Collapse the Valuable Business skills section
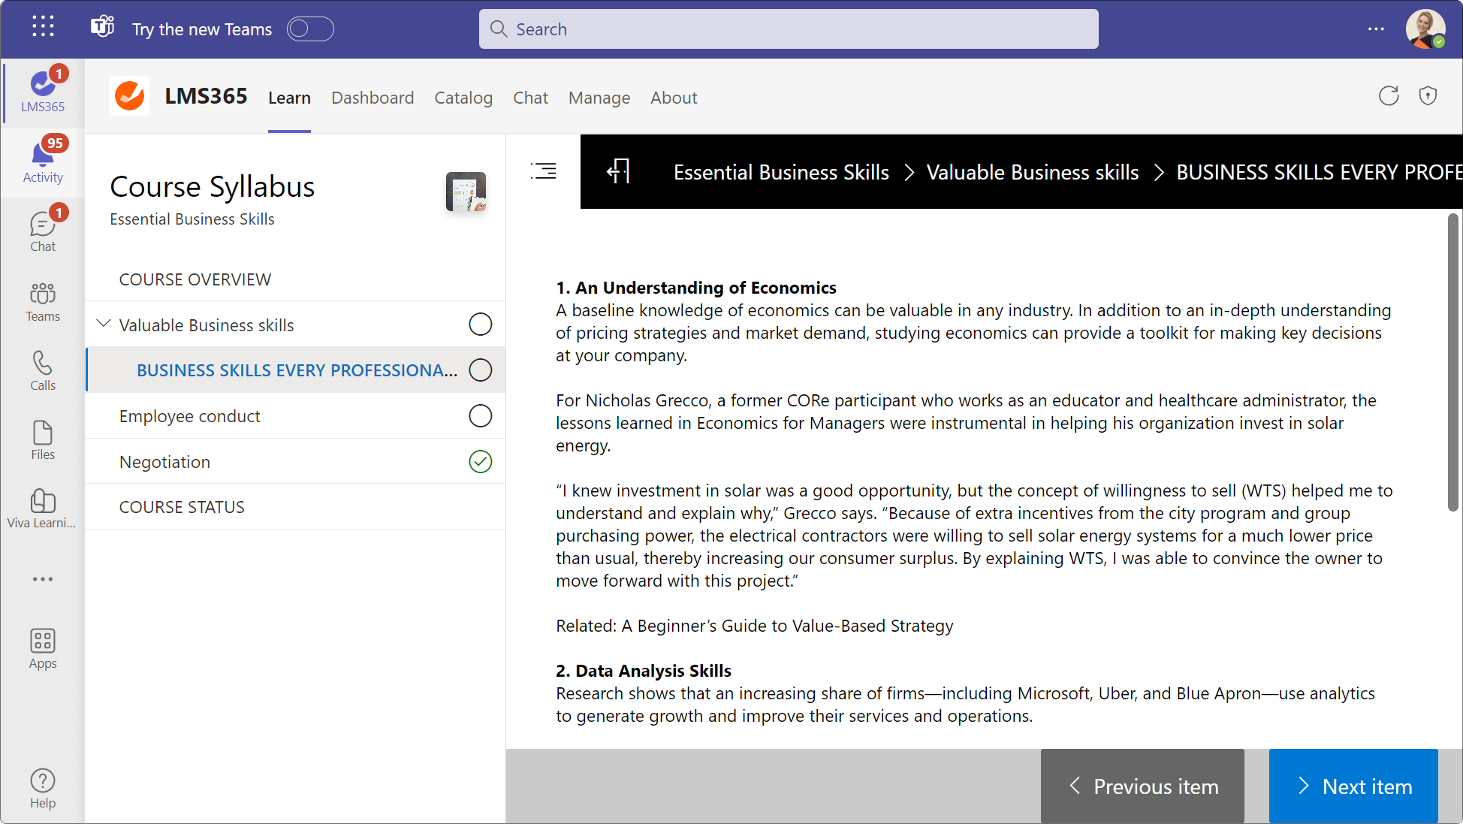The image size is (1463, 824). (x=104, y=324)
